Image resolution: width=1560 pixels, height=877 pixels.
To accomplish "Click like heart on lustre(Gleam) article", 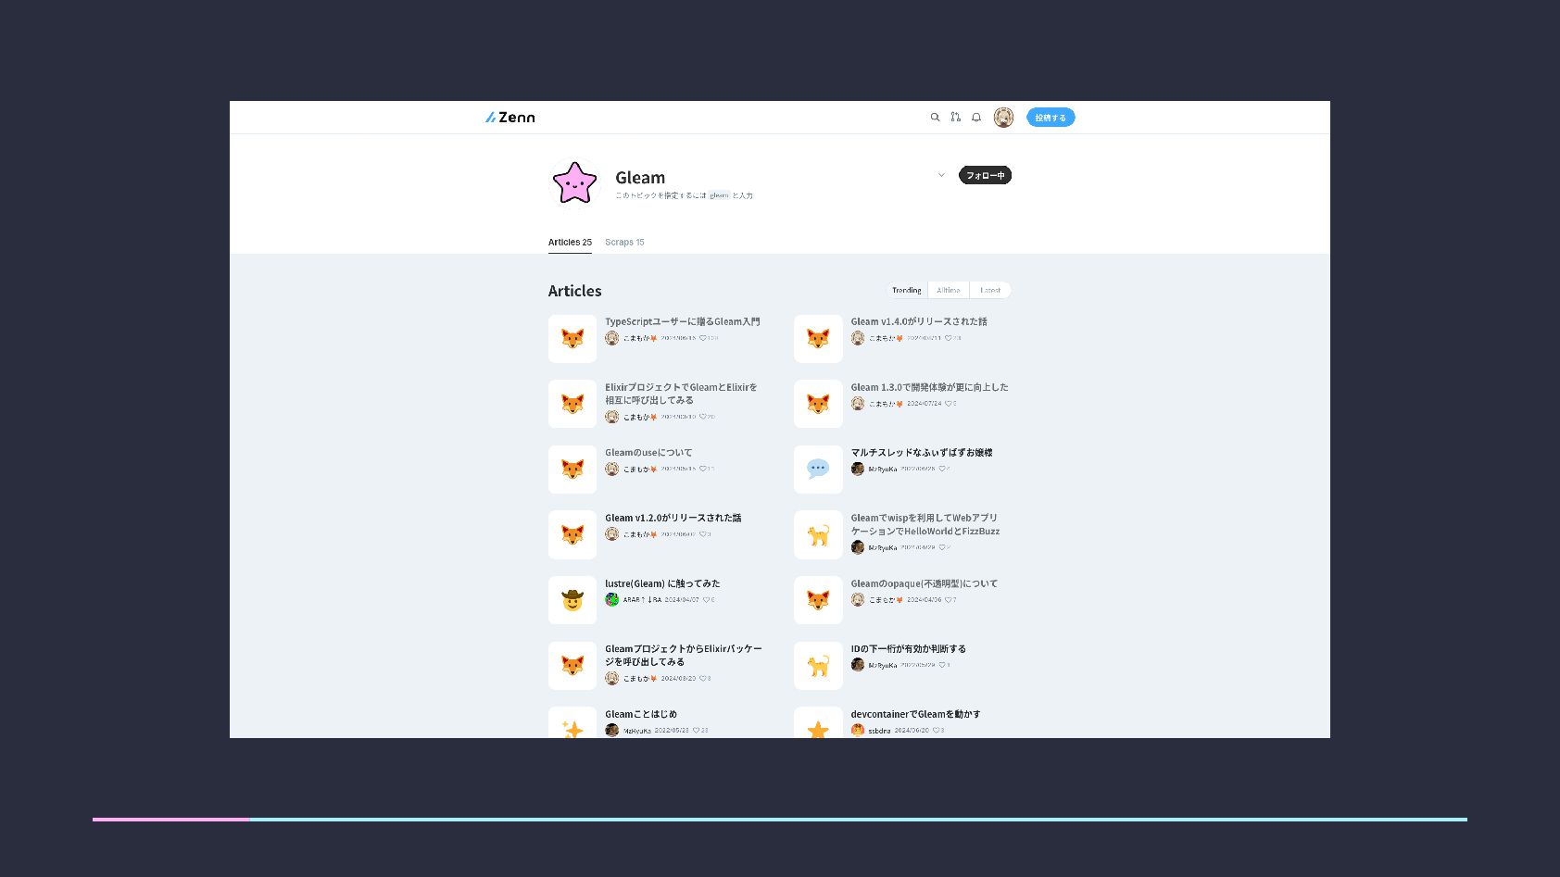I will point(709,600).
